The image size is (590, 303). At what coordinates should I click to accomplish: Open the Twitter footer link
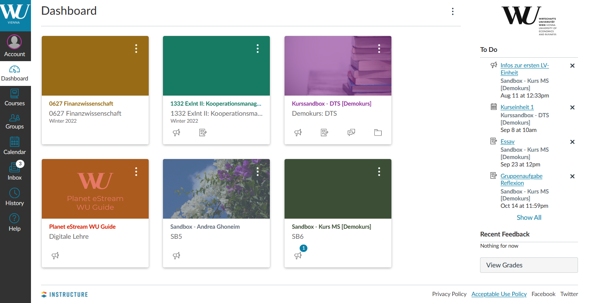[x=569, y=294]
